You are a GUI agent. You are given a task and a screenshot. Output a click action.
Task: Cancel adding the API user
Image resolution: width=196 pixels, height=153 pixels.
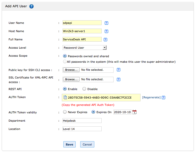pyautogui.click(x=87, y=144)
